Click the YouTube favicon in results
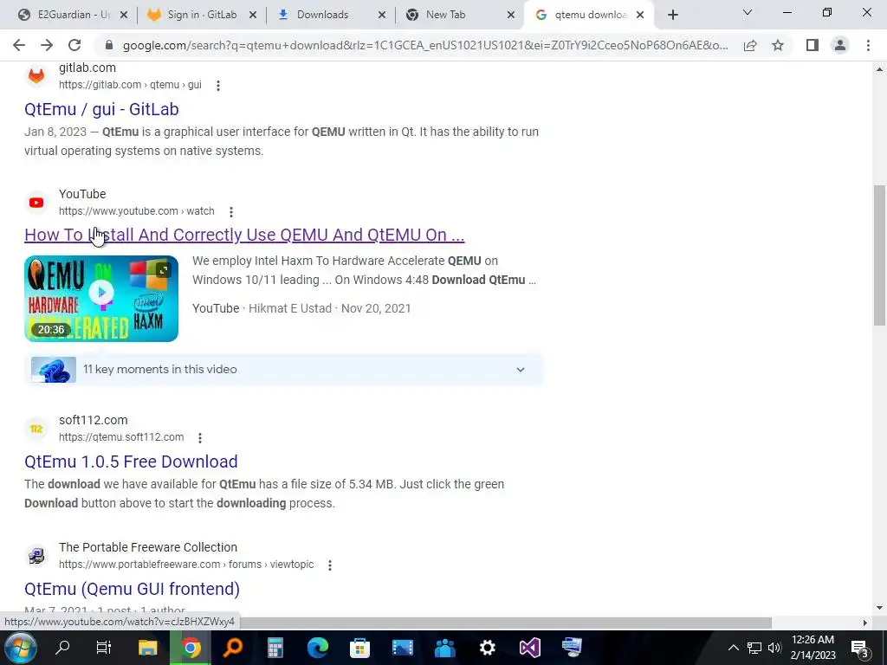Screen dimensions: 887x665 tap(36, 203)
